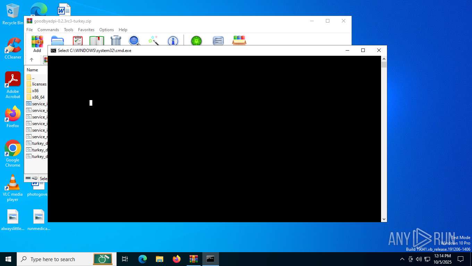Select the Firefox desktop shortcut
This screenshot has height=266, width=472.
point(13,117)
